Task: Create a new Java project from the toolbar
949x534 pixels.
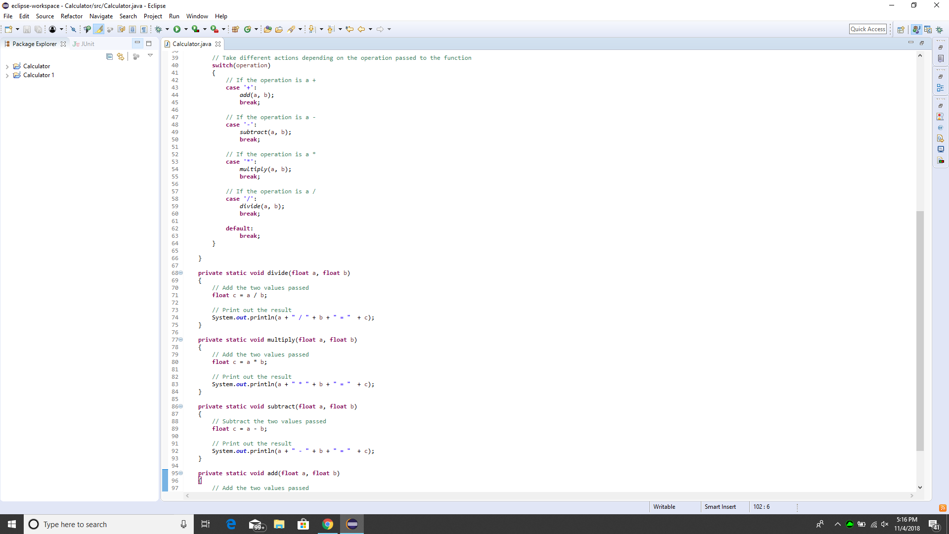Action: [x=236, y=29]
